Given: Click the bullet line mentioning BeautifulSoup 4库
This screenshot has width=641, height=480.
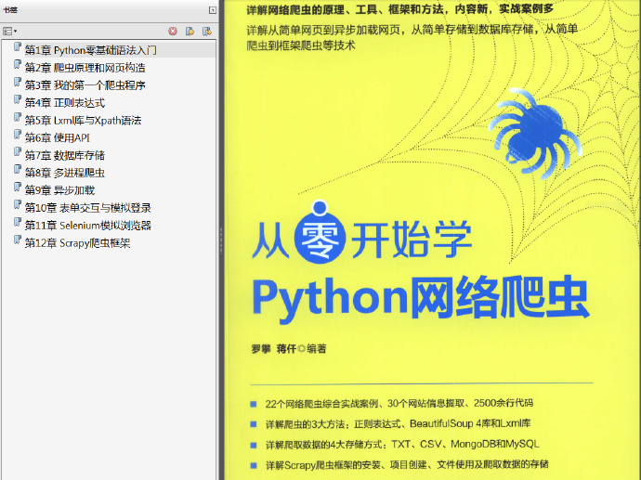Looking at the screenshot, I should 398,424.
